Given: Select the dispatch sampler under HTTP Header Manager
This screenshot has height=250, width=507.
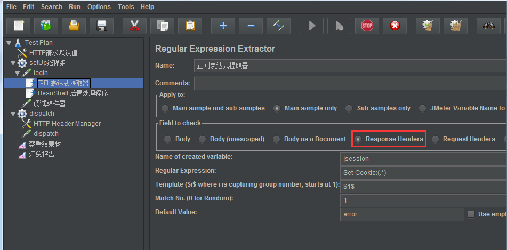Looking at the screenshot, I should pyautogui.click(x=46, y=134).
